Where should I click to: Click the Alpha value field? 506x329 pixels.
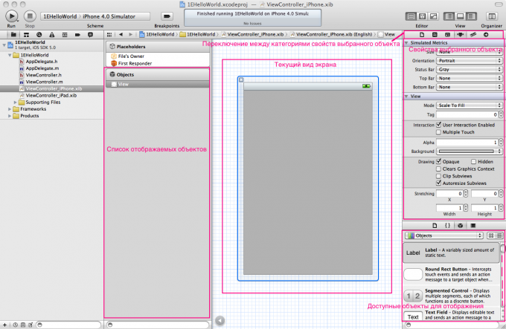(x=467, y=143)
